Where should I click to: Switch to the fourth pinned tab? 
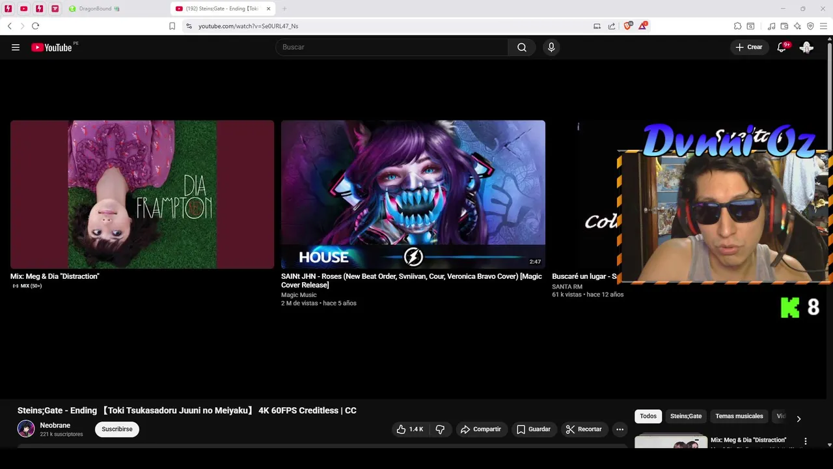pos(55,8)
